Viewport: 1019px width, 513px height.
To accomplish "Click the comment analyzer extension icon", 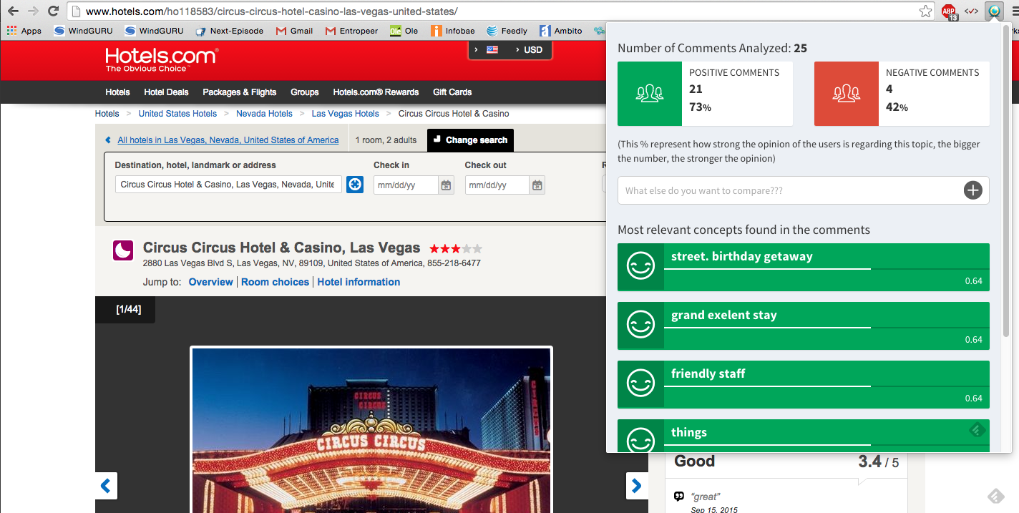I will coord(993,11).
